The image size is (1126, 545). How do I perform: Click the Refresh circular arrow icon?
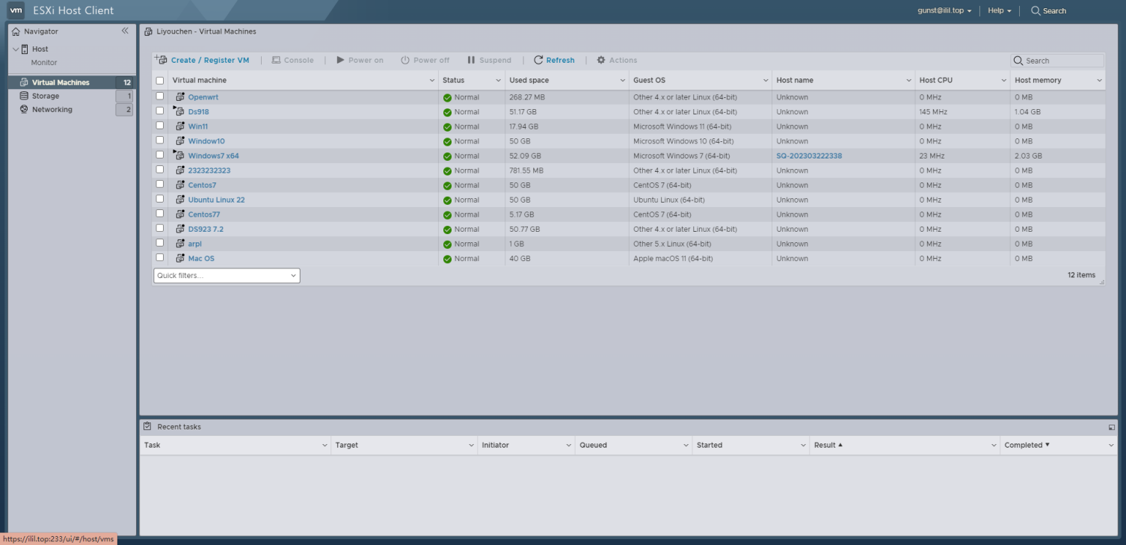pos(538,60)
